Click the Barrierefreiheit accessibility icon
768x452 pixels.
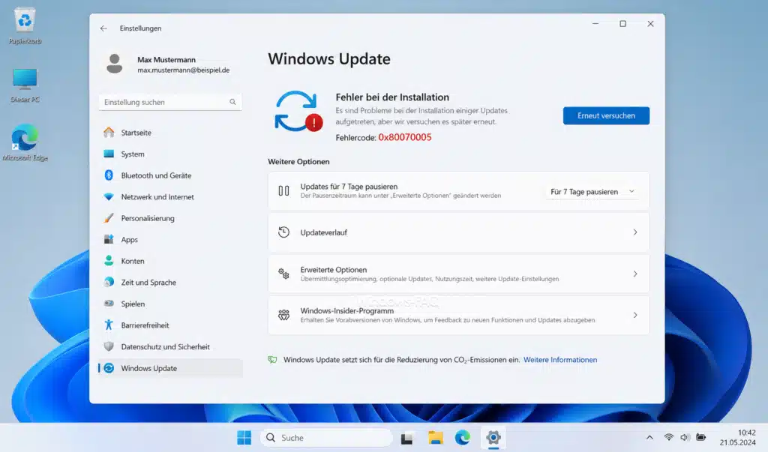point(109,325)
